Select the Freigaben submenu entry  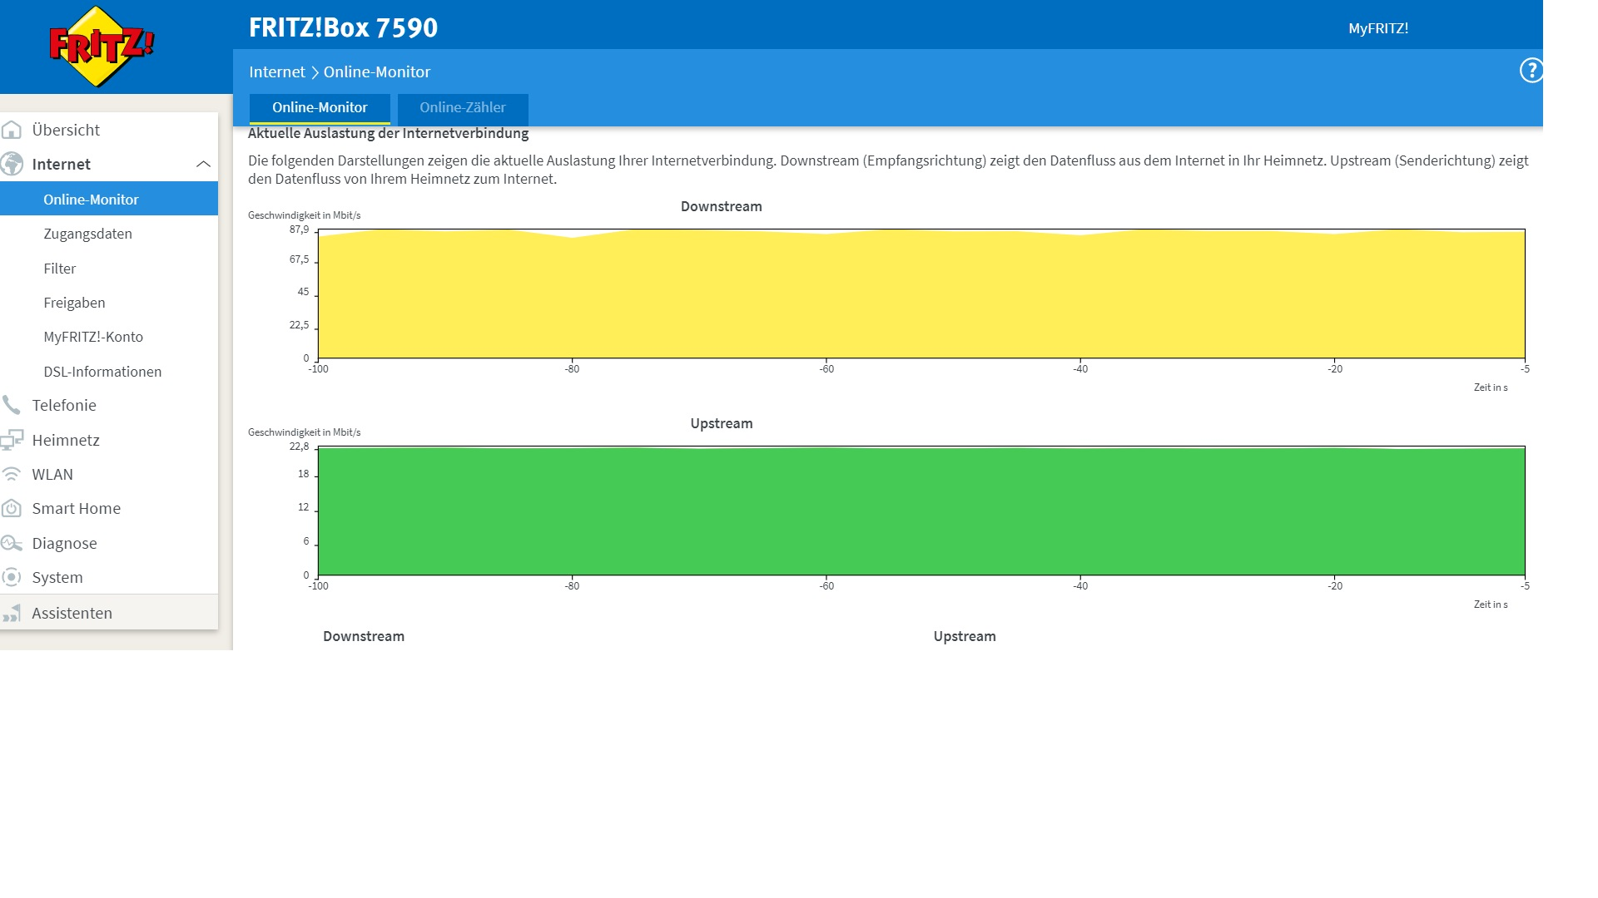click(x=74, y=303)
